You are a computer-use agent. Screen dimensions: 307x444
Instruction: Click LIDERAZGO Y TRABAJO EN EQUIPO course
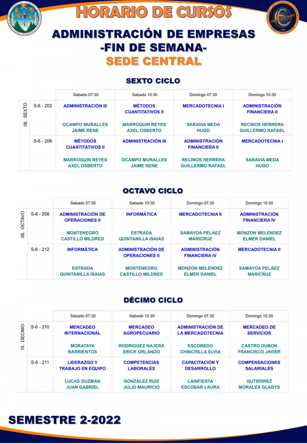(x=82, y=365)
